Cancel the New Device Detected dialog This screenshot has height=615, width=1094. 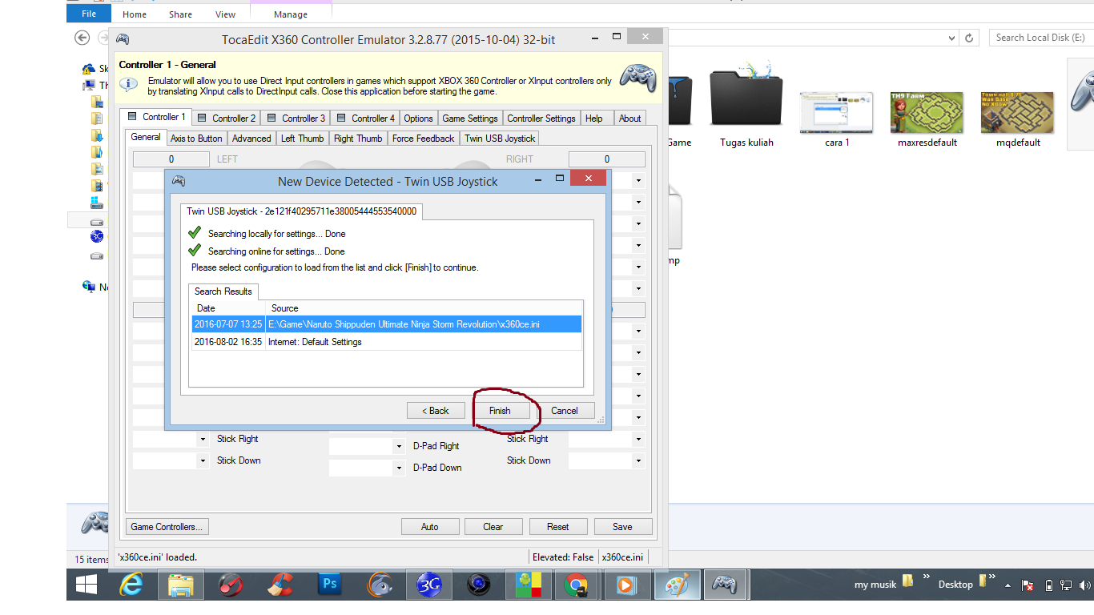pos(565,411)
